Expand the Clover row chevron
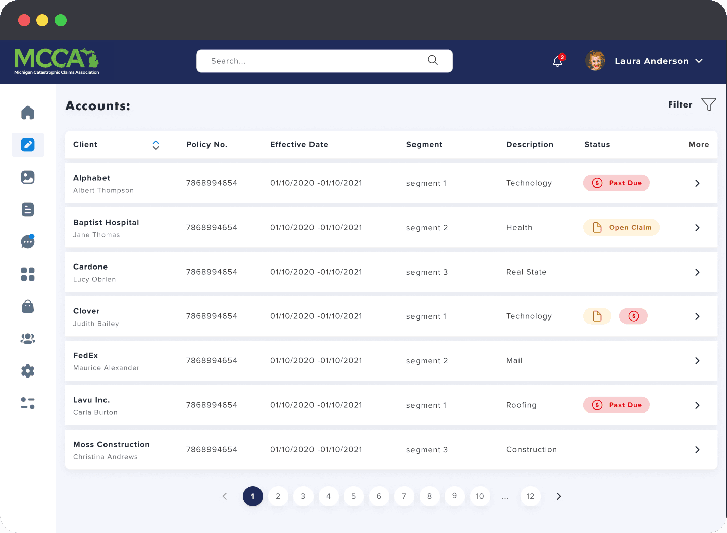 [x=697, y=316]
